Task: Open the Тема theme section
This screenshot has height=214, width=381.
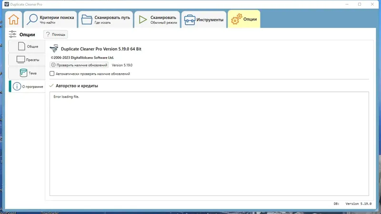Action: coord(27,73)
